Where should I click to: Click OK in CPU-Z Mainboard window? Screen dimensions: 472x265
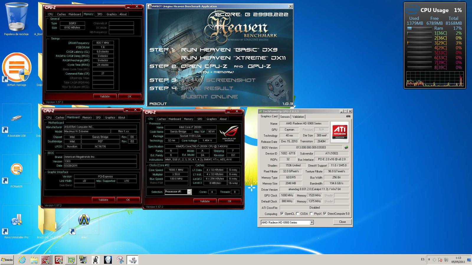coord(128,200)
